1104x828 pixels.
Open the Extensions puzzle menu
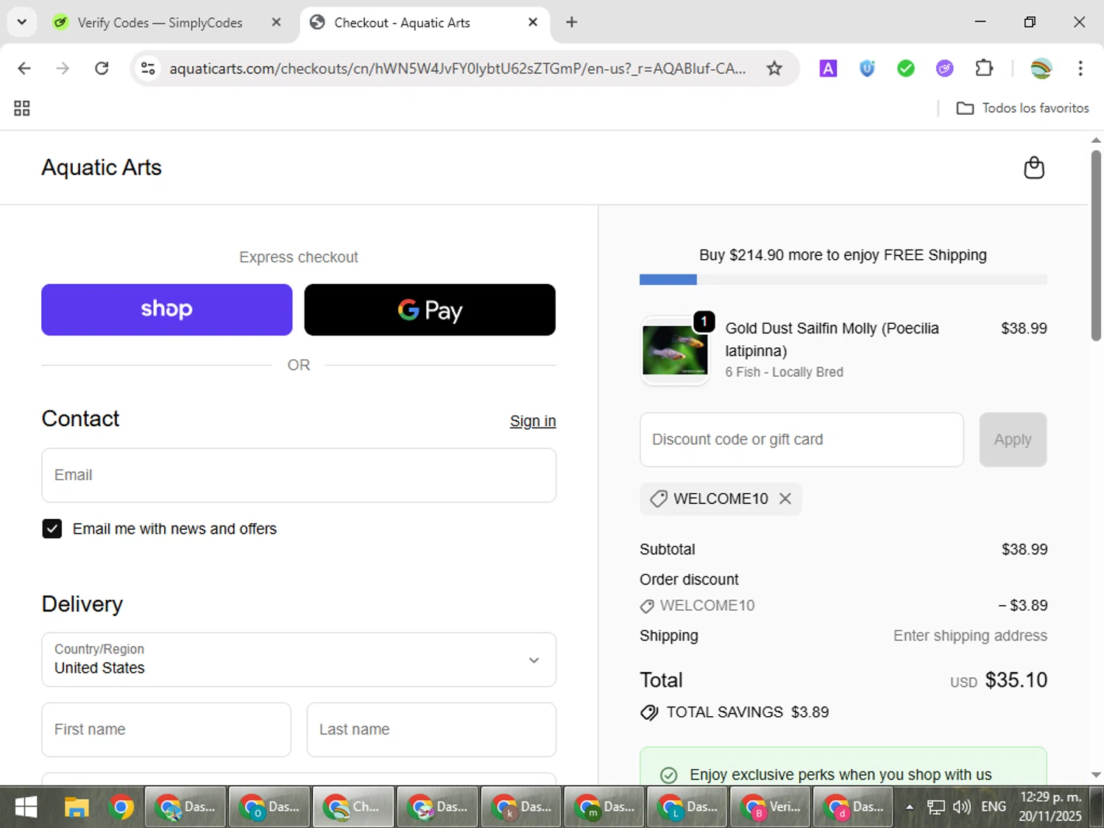(x=984, y=68)
